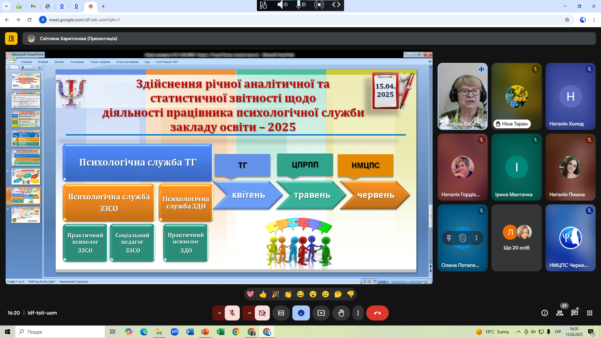Select Світлана Хари... video tile
601x338 pixels.
click(x=463, y=96)
